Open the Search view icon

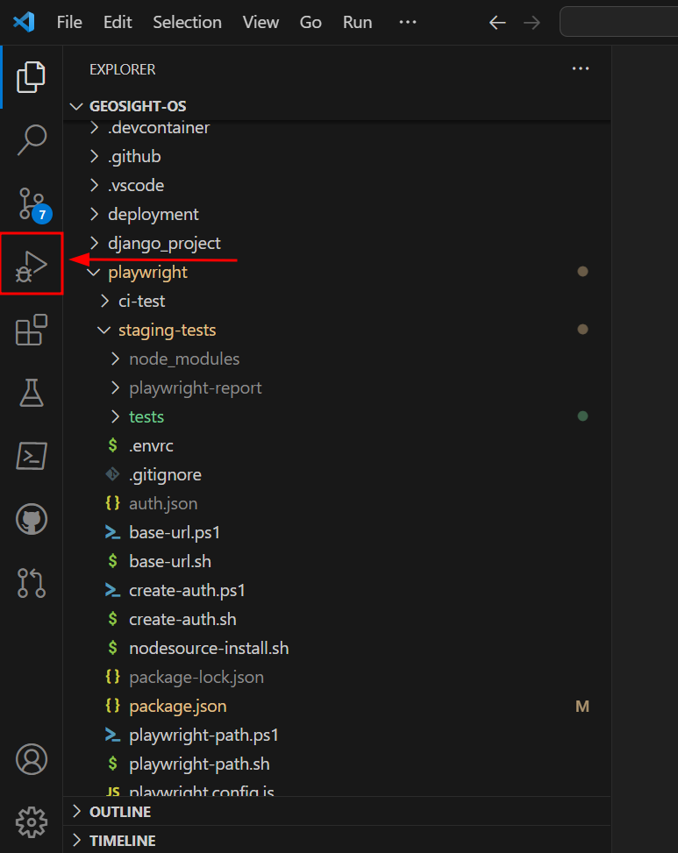(x=32, y=139)
